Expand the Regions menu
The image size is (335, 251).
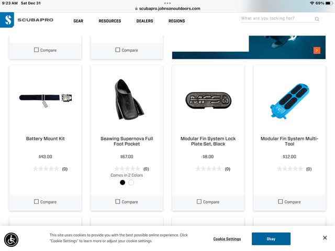coord(176,21)
